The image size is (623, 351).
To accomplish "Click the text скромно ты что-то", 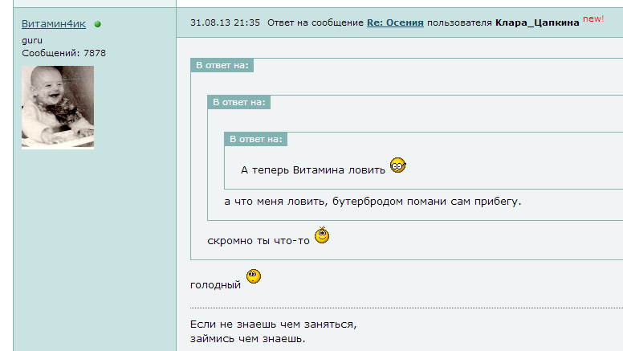I will pyautogui.click(x=259, y=241).
